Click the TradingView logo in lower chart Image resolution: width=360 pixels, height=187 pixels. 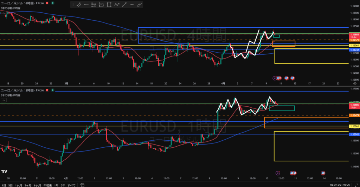pyautogui.click(x=5, y=172)
